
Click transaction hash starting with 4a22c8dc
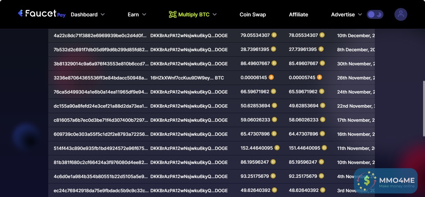(101, 36)
